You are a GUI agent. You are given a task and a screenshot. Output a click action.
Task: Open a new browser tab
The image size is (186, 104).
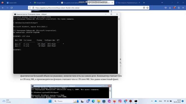pos(144,3)
